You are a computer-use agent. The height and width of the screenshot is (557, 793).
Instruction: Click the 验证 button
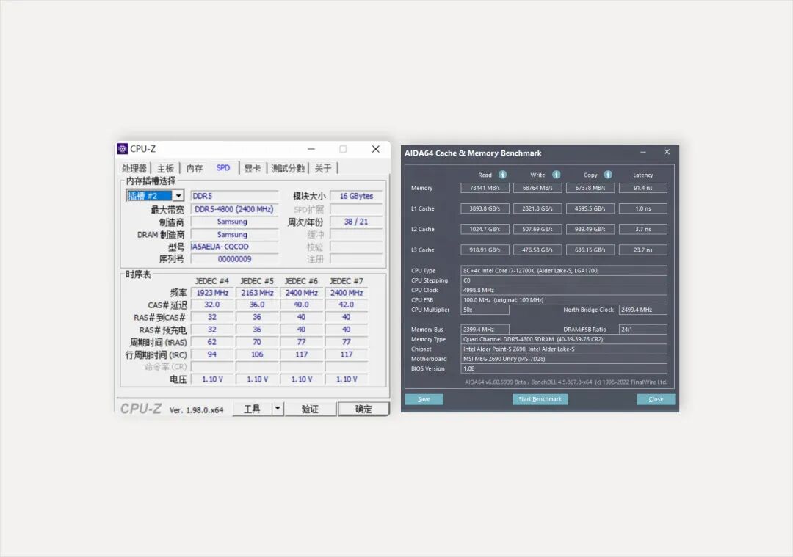[310, 409]
